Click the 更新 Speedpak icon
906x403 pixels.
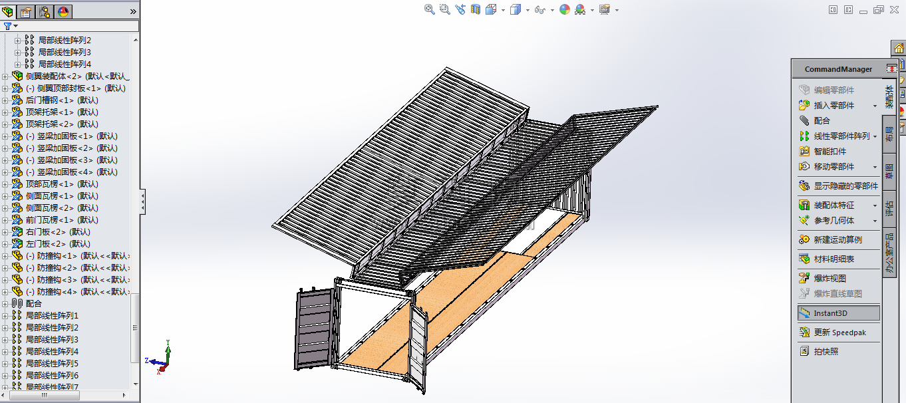point(804,332)
